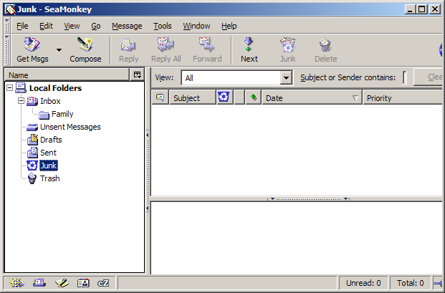Open Browser from the status bar icon

[14, 284]
